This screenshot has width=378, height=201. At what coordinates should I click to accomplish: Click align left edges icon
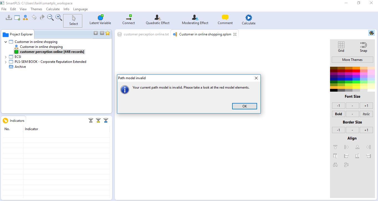coord(346,156)
